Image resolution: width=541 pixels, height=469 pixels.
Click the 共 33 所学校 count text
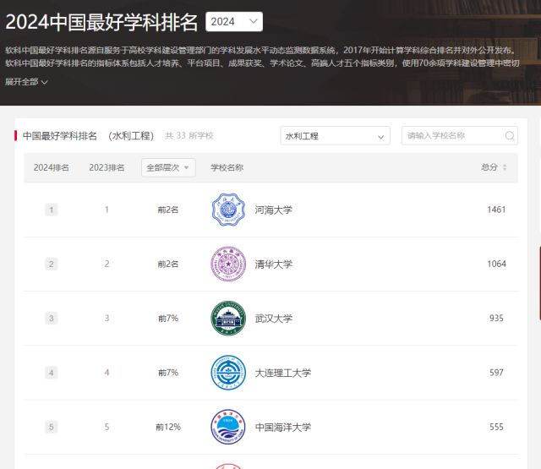pyautogui.click(x=189, y=135)
